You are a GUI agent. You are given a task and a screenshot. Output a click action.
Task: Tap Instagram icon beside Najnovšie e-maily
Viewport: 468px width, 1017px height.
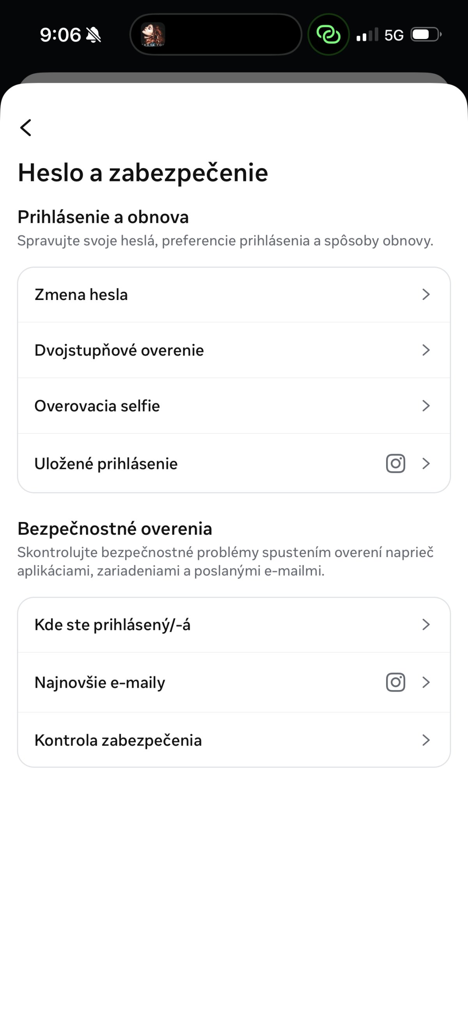[x=395, y=682]
